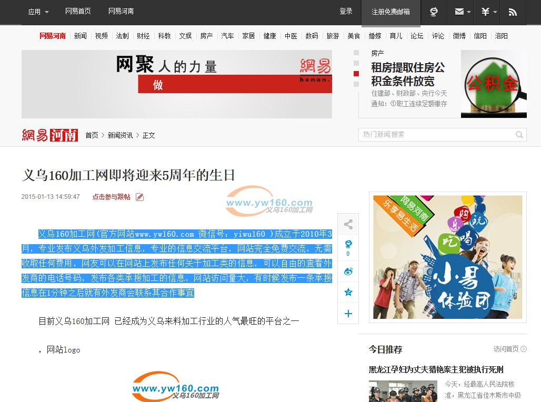Click in the 热门新闻搜索 search field
The height and width of the screenshot is (402, 541).
[x=436, y=135]
